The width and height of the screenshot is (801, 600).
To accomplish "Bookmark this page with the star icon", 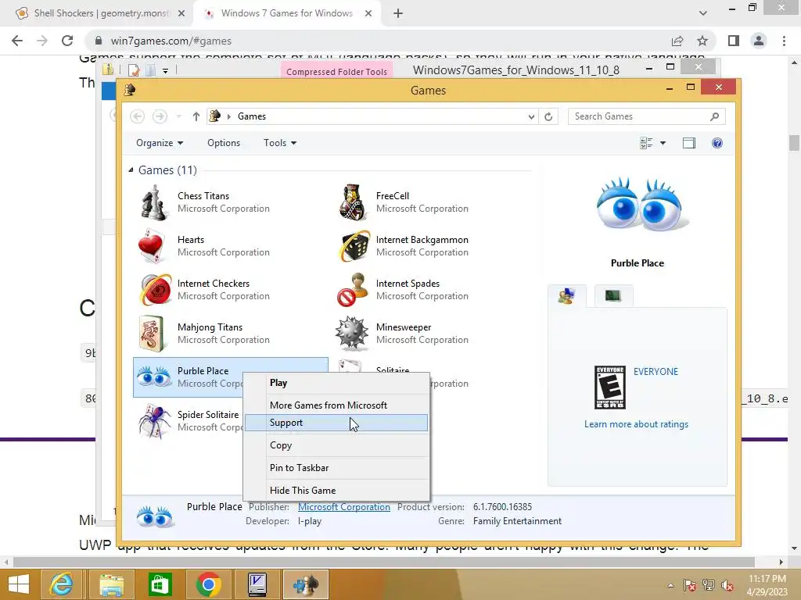I will 703,41.
